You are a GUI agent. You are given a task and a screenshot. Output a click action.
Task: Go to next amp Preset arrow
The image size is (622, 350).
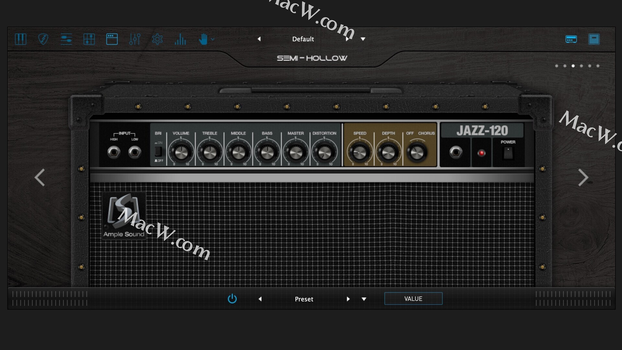[x=348, y=299]
